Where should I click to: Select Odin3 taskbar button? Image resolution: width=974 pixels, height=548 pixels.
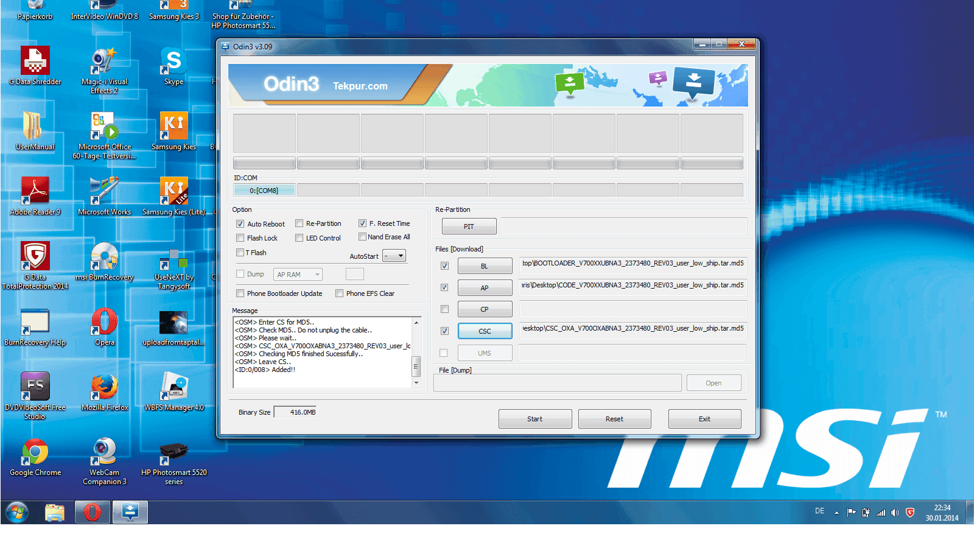tap(130, 512)
